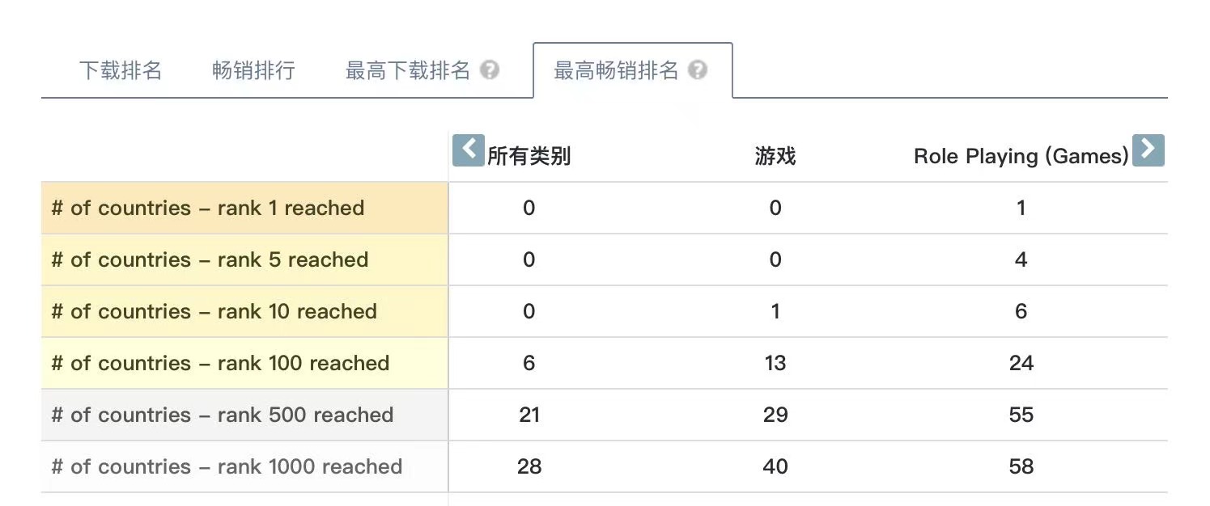Image resolution: width=1210 pixels, height=506 pixels.
Task: Click value 21 in the 所有类别 column
Action: [x=529, y=415]
